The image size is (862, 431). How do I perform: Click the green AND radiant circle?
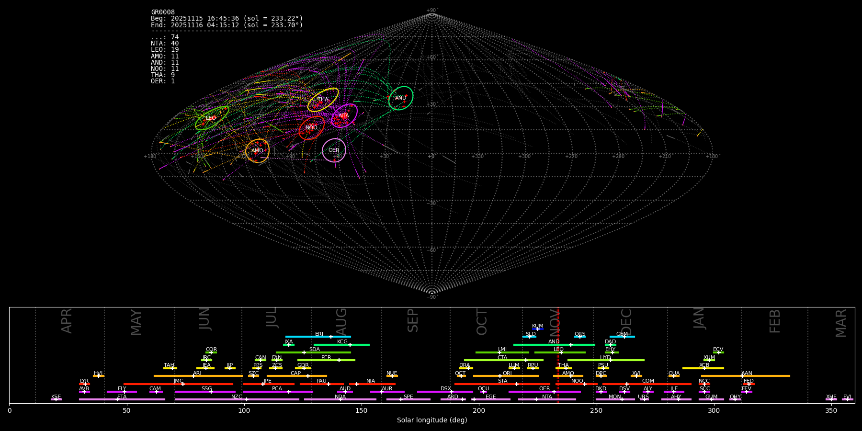point(401,98)
